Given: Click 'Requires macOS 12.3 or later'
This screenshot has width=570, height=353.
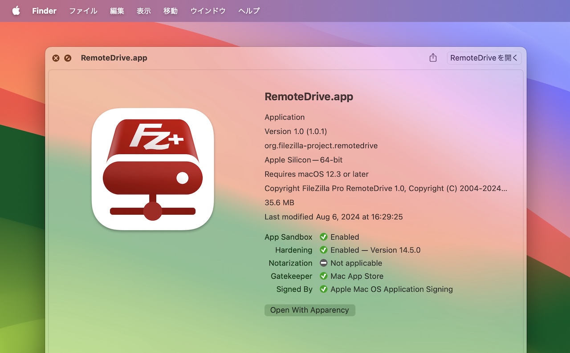Looking at the screenshot, I should point(317,174).
